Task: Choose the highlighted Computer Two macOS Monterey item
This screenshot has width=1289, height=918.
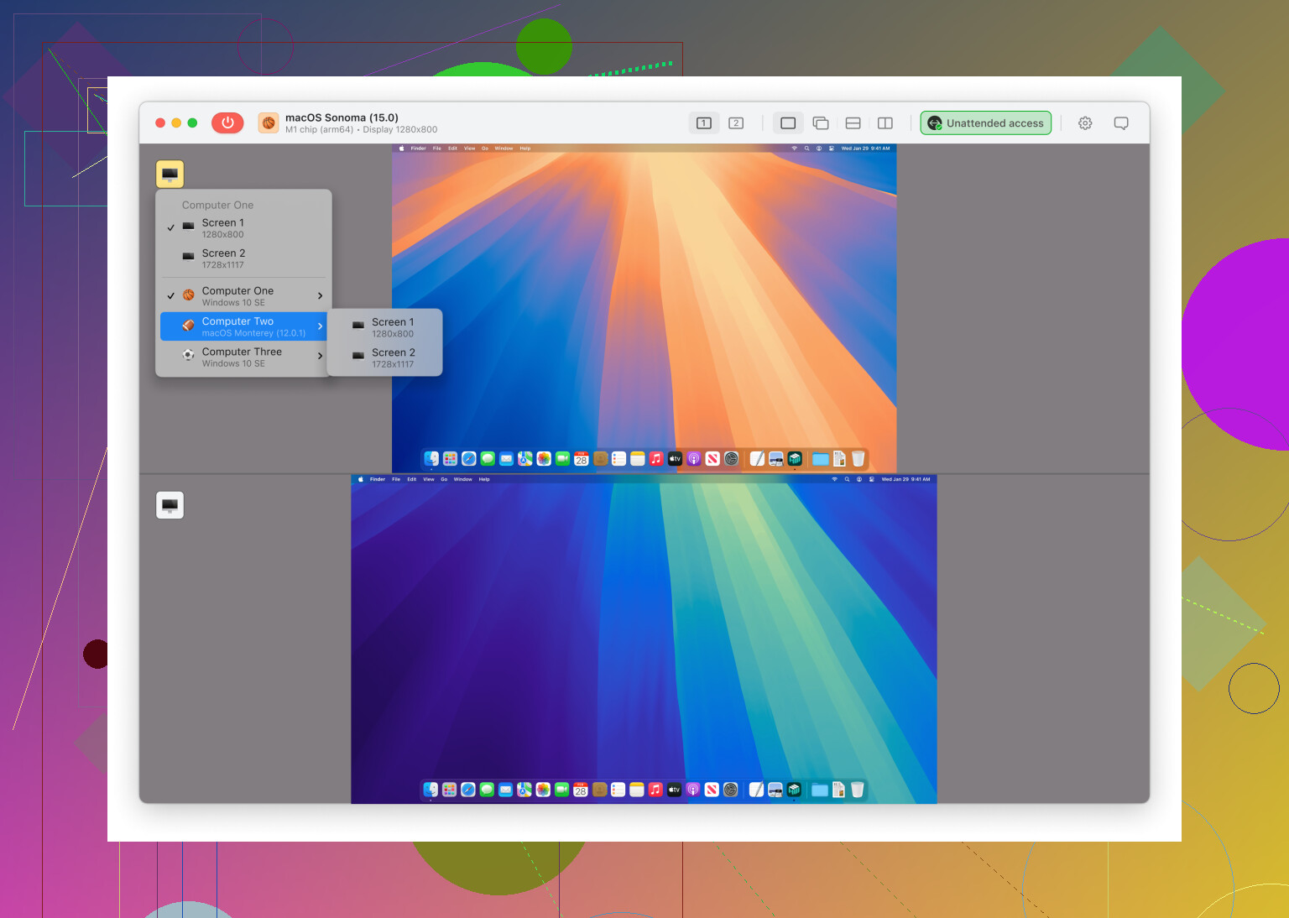Action: (x=243, y=326)
